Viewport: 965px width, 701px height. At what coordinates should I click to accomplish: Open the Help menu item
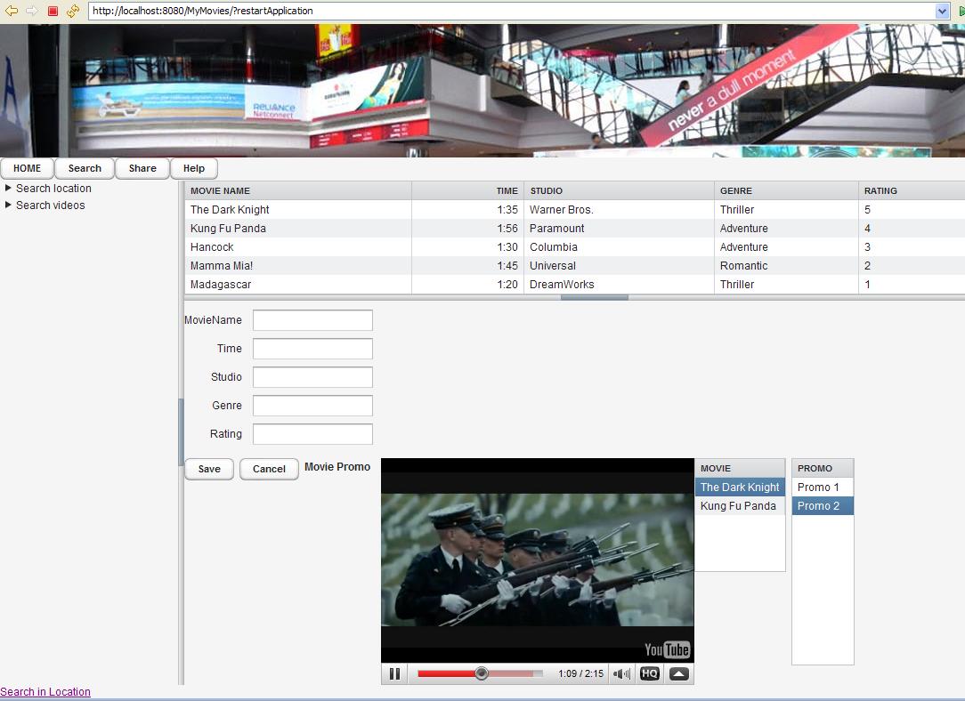pos(194,168)
